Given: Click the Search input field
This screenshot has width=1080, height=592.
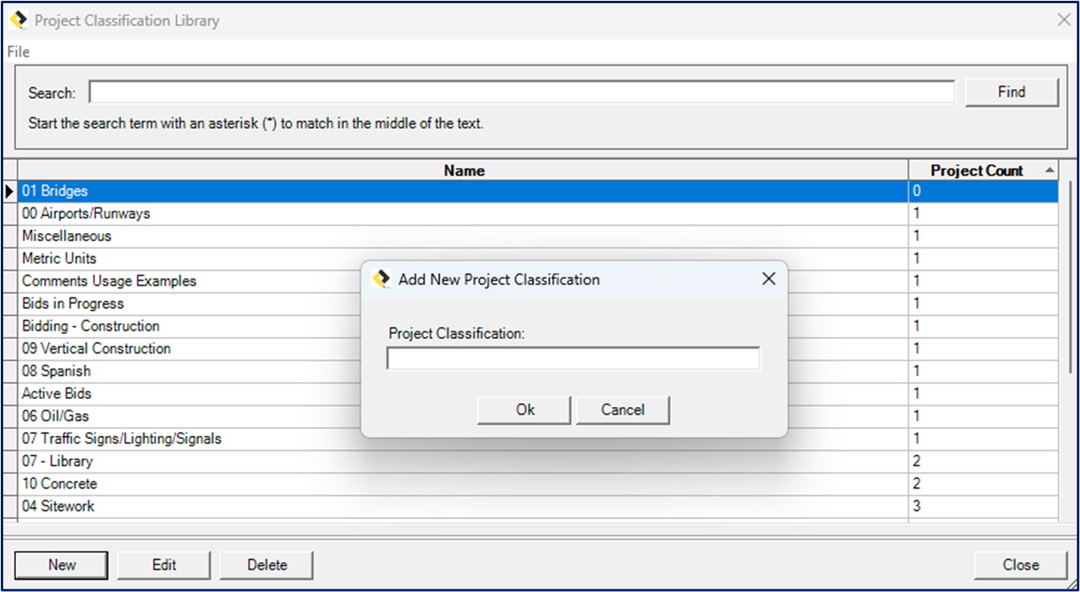Looking at the screenshot, I should [x=521, y=91].
